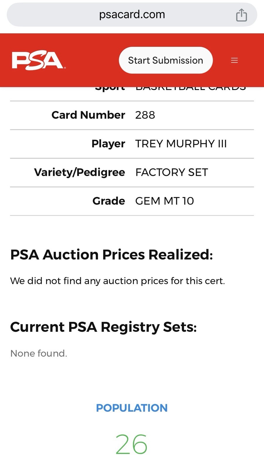Click the Card Number label
264x469 pixels.
[88, 115]
